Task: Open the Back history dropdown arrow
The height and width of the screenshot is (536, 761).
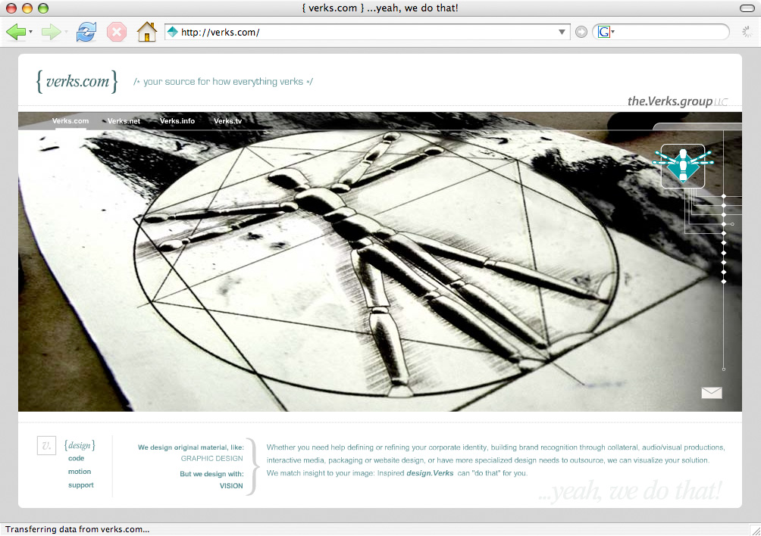Action: [x=30, y=32]
